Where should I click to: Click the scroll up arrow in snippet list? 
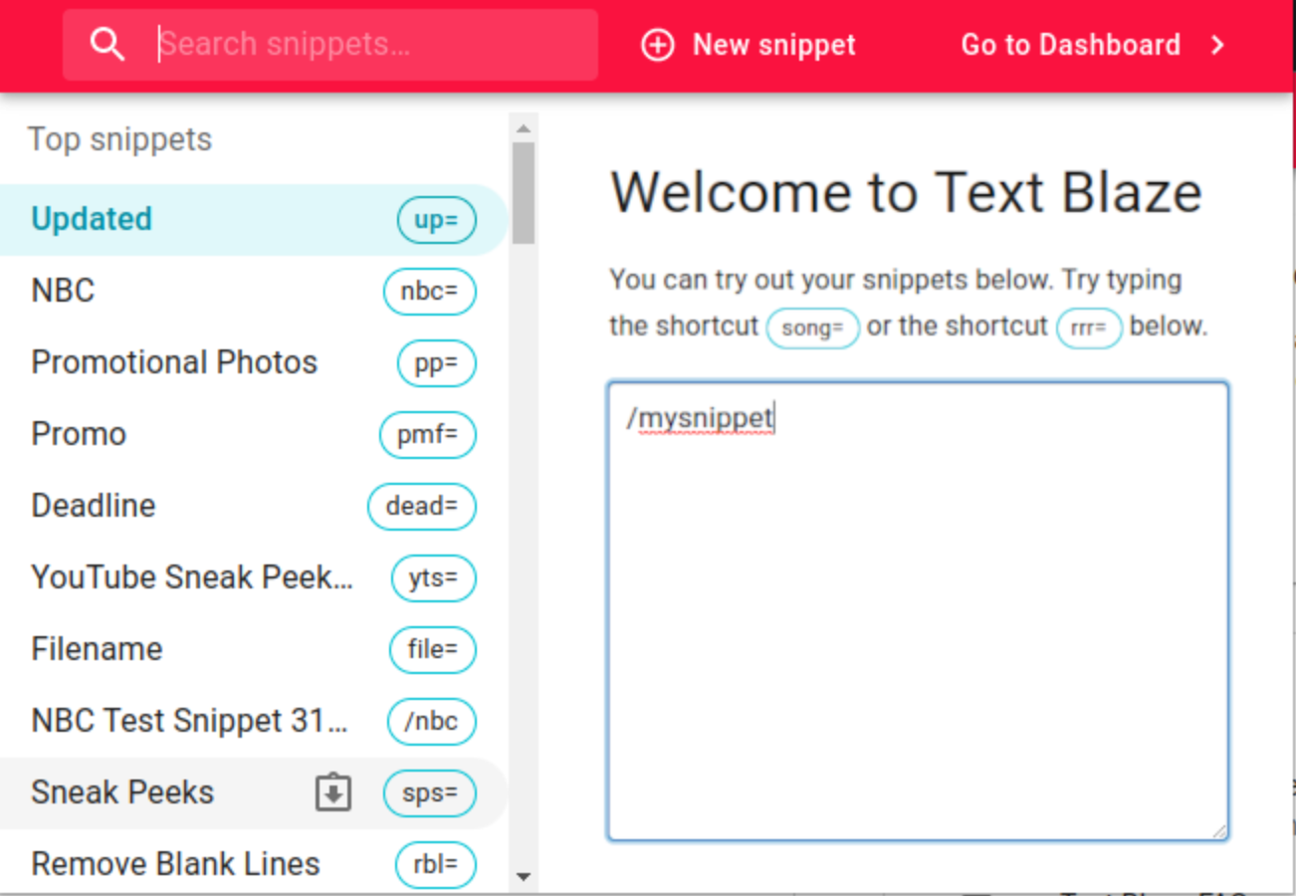click(524, 128)
